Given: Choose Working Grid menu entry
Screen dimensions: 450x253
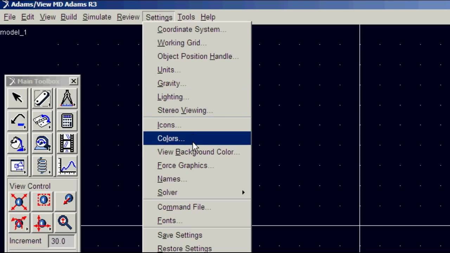Looking at the screenshot, I should pyautogui.click(x=197, y=43).
